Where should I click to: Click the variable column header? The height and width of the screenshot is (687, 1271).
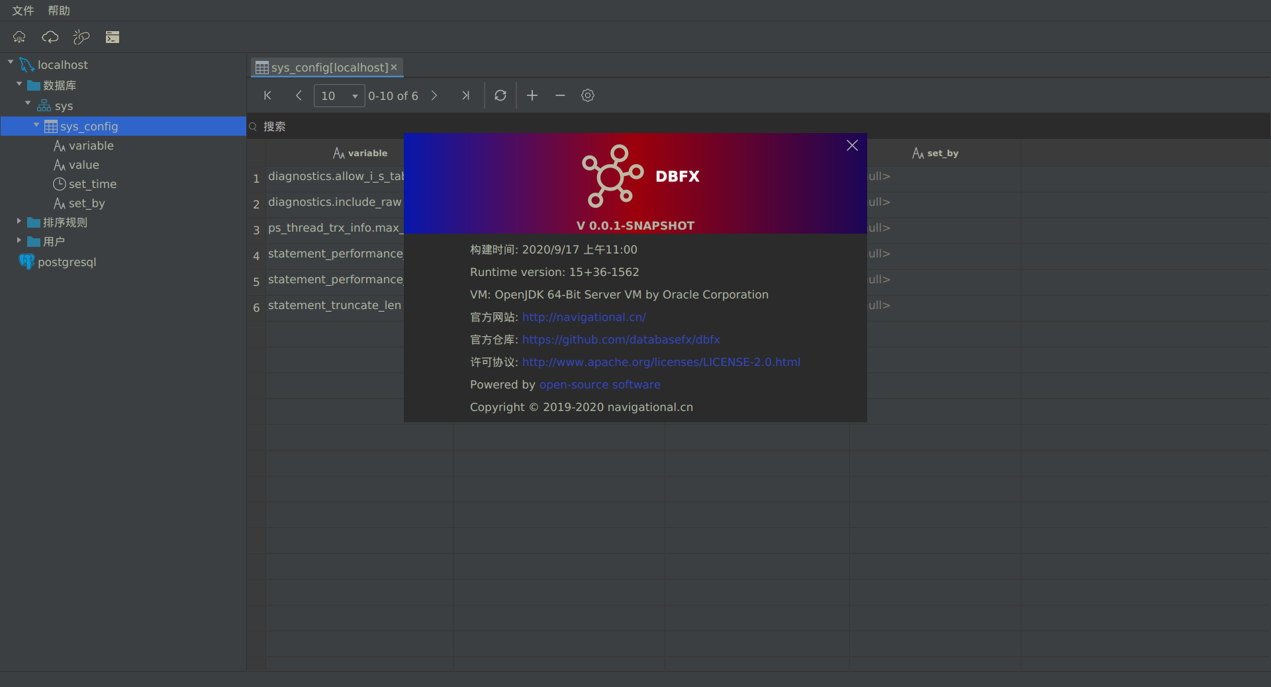360,153
